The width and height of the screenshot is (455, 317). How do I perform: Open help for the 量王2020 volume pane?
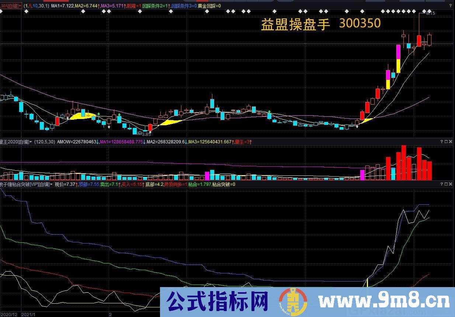pos(442,142)
